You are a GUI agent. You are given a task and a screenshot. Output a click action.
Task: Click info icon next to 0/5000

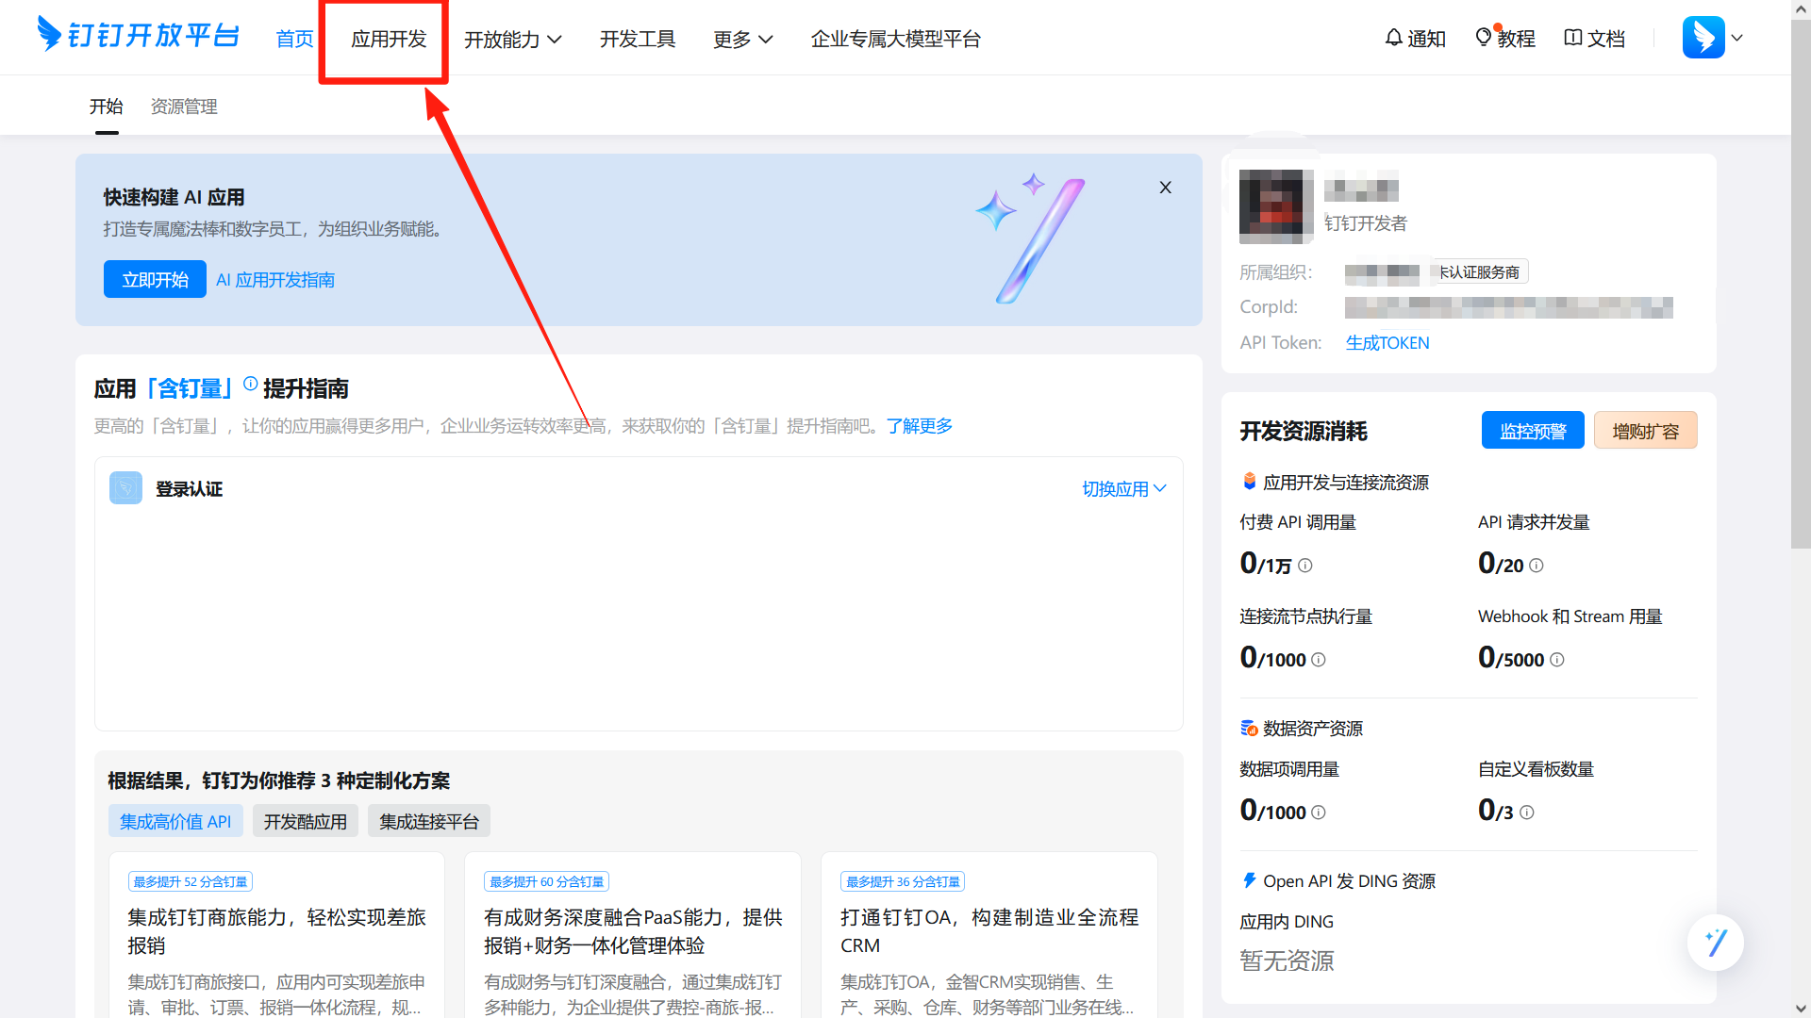point(1557,660)
